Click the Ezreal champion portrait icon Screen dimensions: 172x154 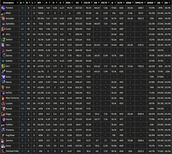click(x=3, y=109)
